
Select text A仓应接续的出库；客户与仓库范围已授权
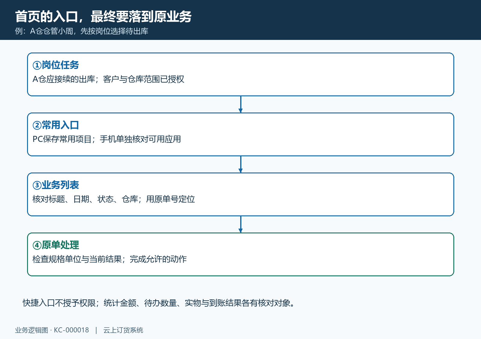tap(108, 79)
